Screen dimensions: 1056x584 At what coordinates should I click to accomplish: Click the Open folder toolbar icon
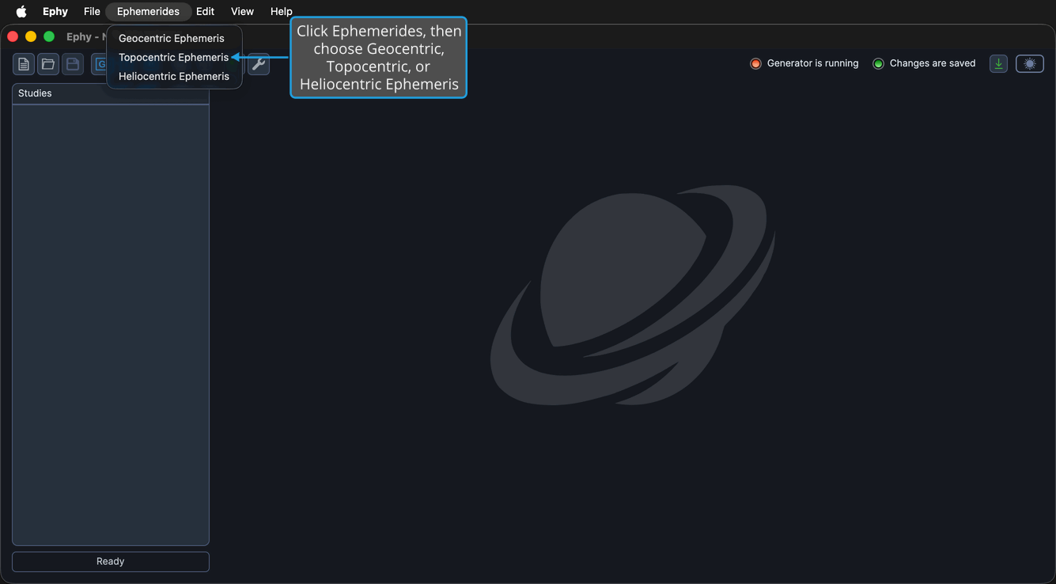click(48, 64)
